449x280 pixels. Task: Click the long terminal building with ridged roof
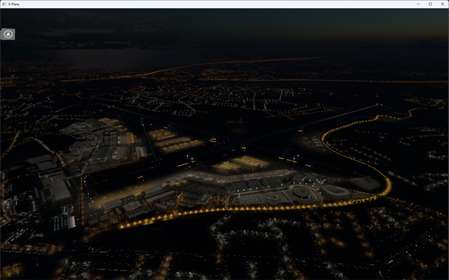[254, 183]
